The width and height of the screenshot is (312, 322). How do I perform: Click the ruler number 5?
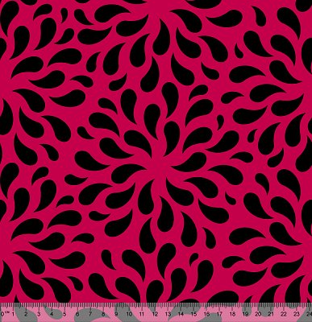[64, 314]
